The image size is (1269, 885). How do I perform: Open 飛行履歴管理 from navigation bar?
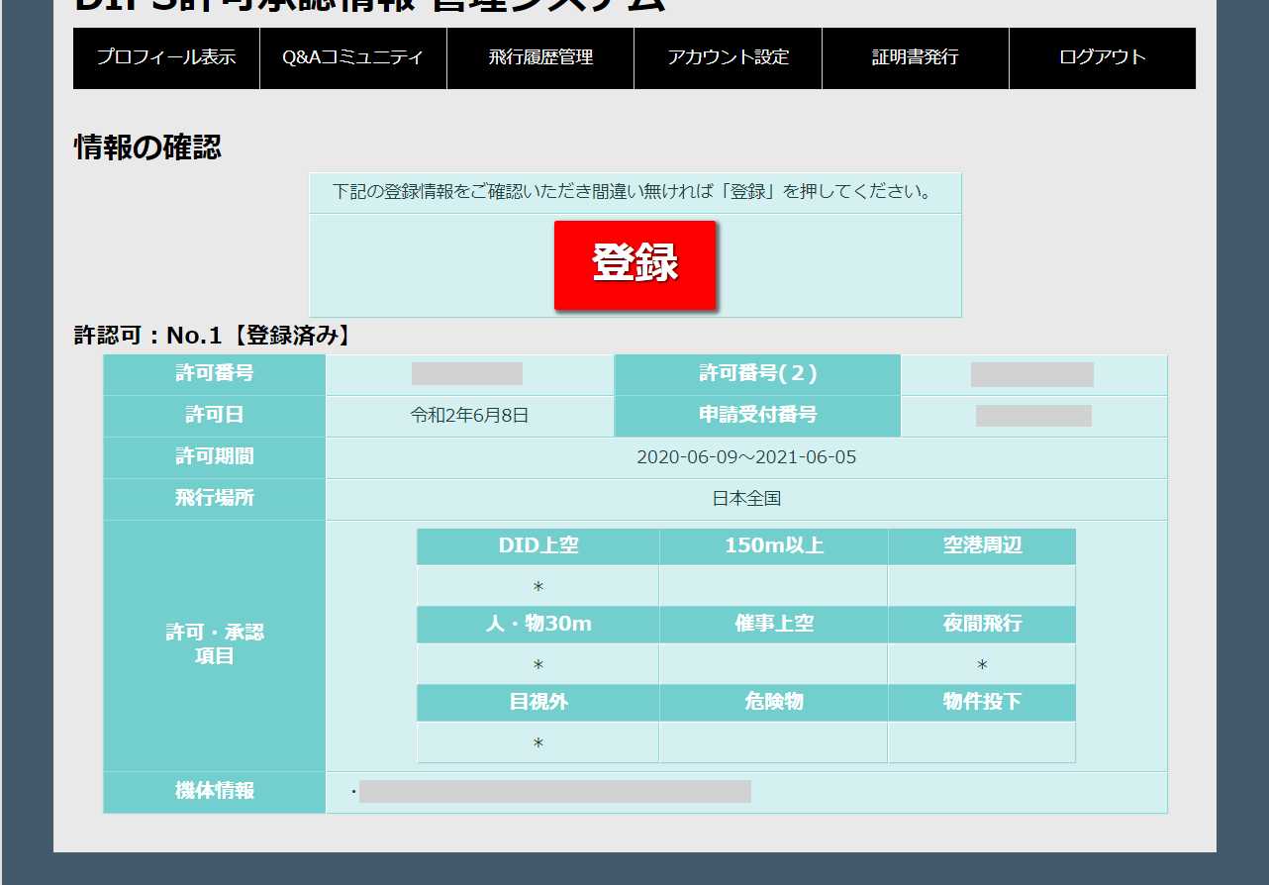[540, 57]
